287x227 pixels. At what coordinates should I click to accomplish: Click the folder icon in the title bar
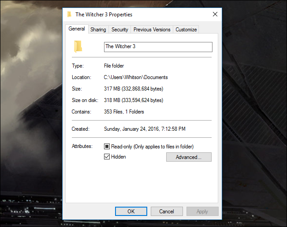click(69, 14)
